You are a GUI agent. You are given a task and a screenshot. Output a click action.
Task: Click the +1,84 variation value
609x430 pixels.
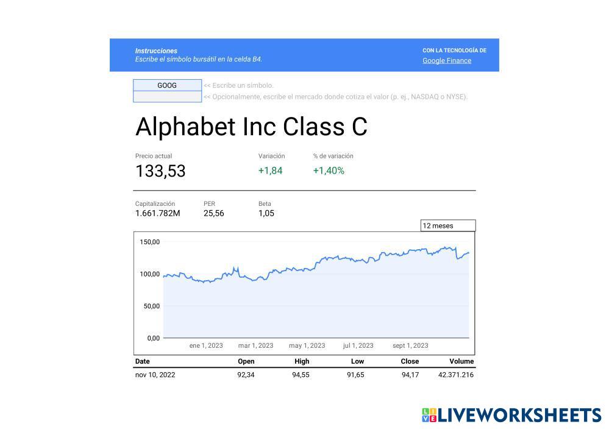point(270,171)
